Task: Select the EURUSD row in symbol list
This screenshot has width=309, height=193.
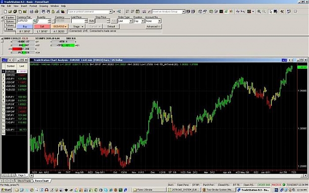Action: coord(14,72)
